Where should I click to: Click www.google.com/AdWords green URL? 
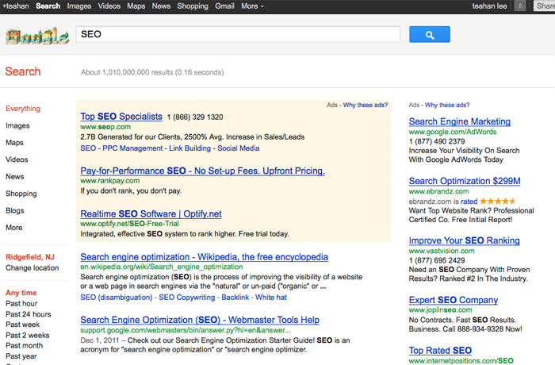[453, 132]
